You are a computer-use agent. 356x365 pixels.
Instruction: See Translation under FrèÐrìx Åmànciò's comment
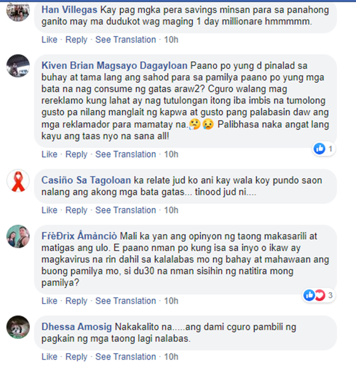click(x=126, y=301)
